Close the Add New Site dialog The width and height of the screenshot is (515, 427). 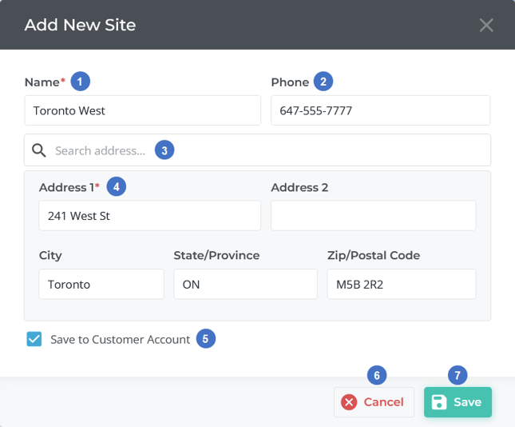coord(486,25)
